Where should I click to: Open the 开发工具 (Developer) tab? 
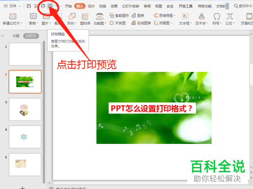point(186,6)
